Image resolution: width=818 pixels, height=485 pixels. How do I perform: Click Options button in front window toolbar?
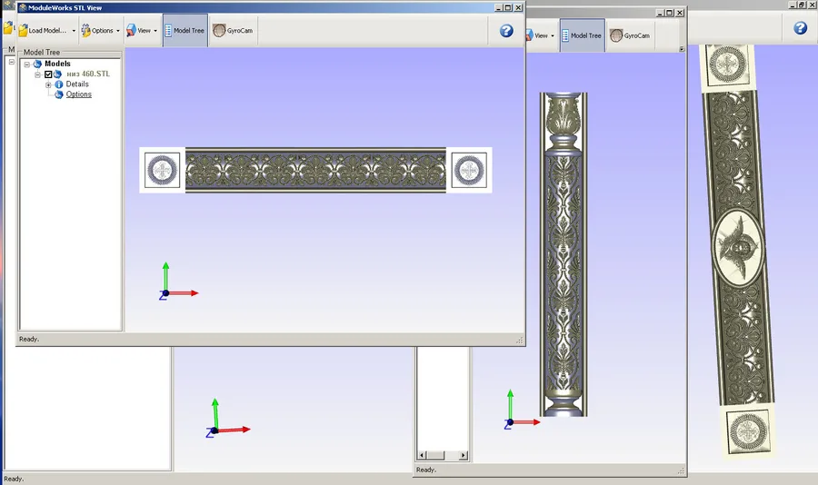pos(97,31)
